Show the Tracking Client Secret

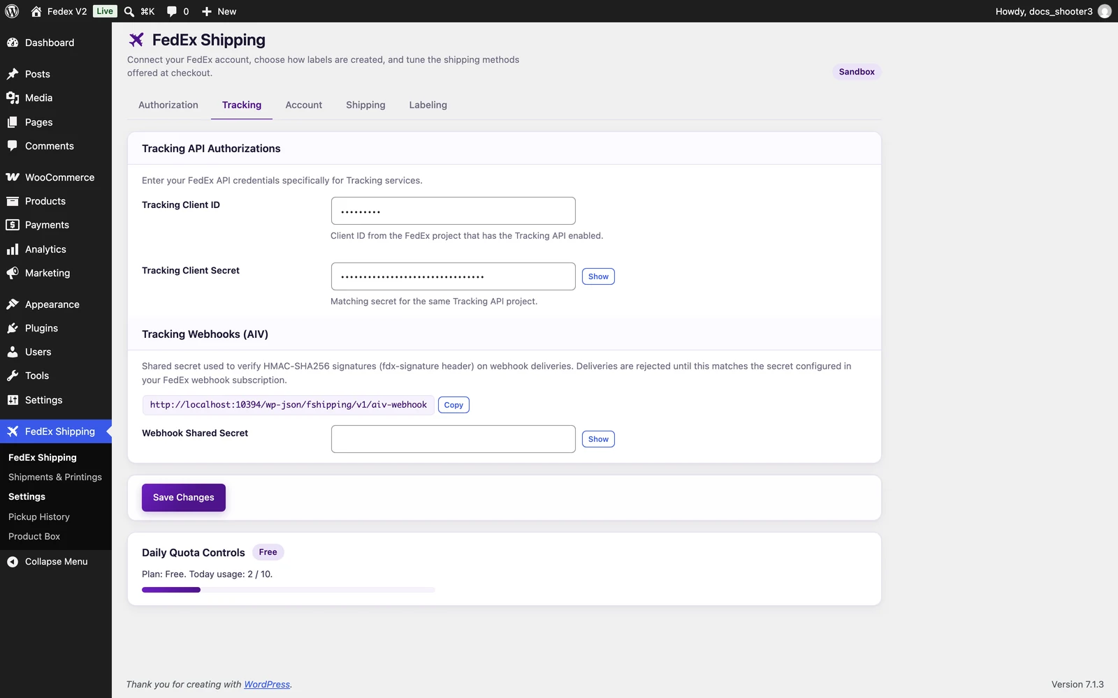pyautogui.click(x=598, y=276)
